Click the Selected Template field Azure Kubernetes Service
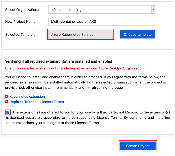 coord(80,34)
